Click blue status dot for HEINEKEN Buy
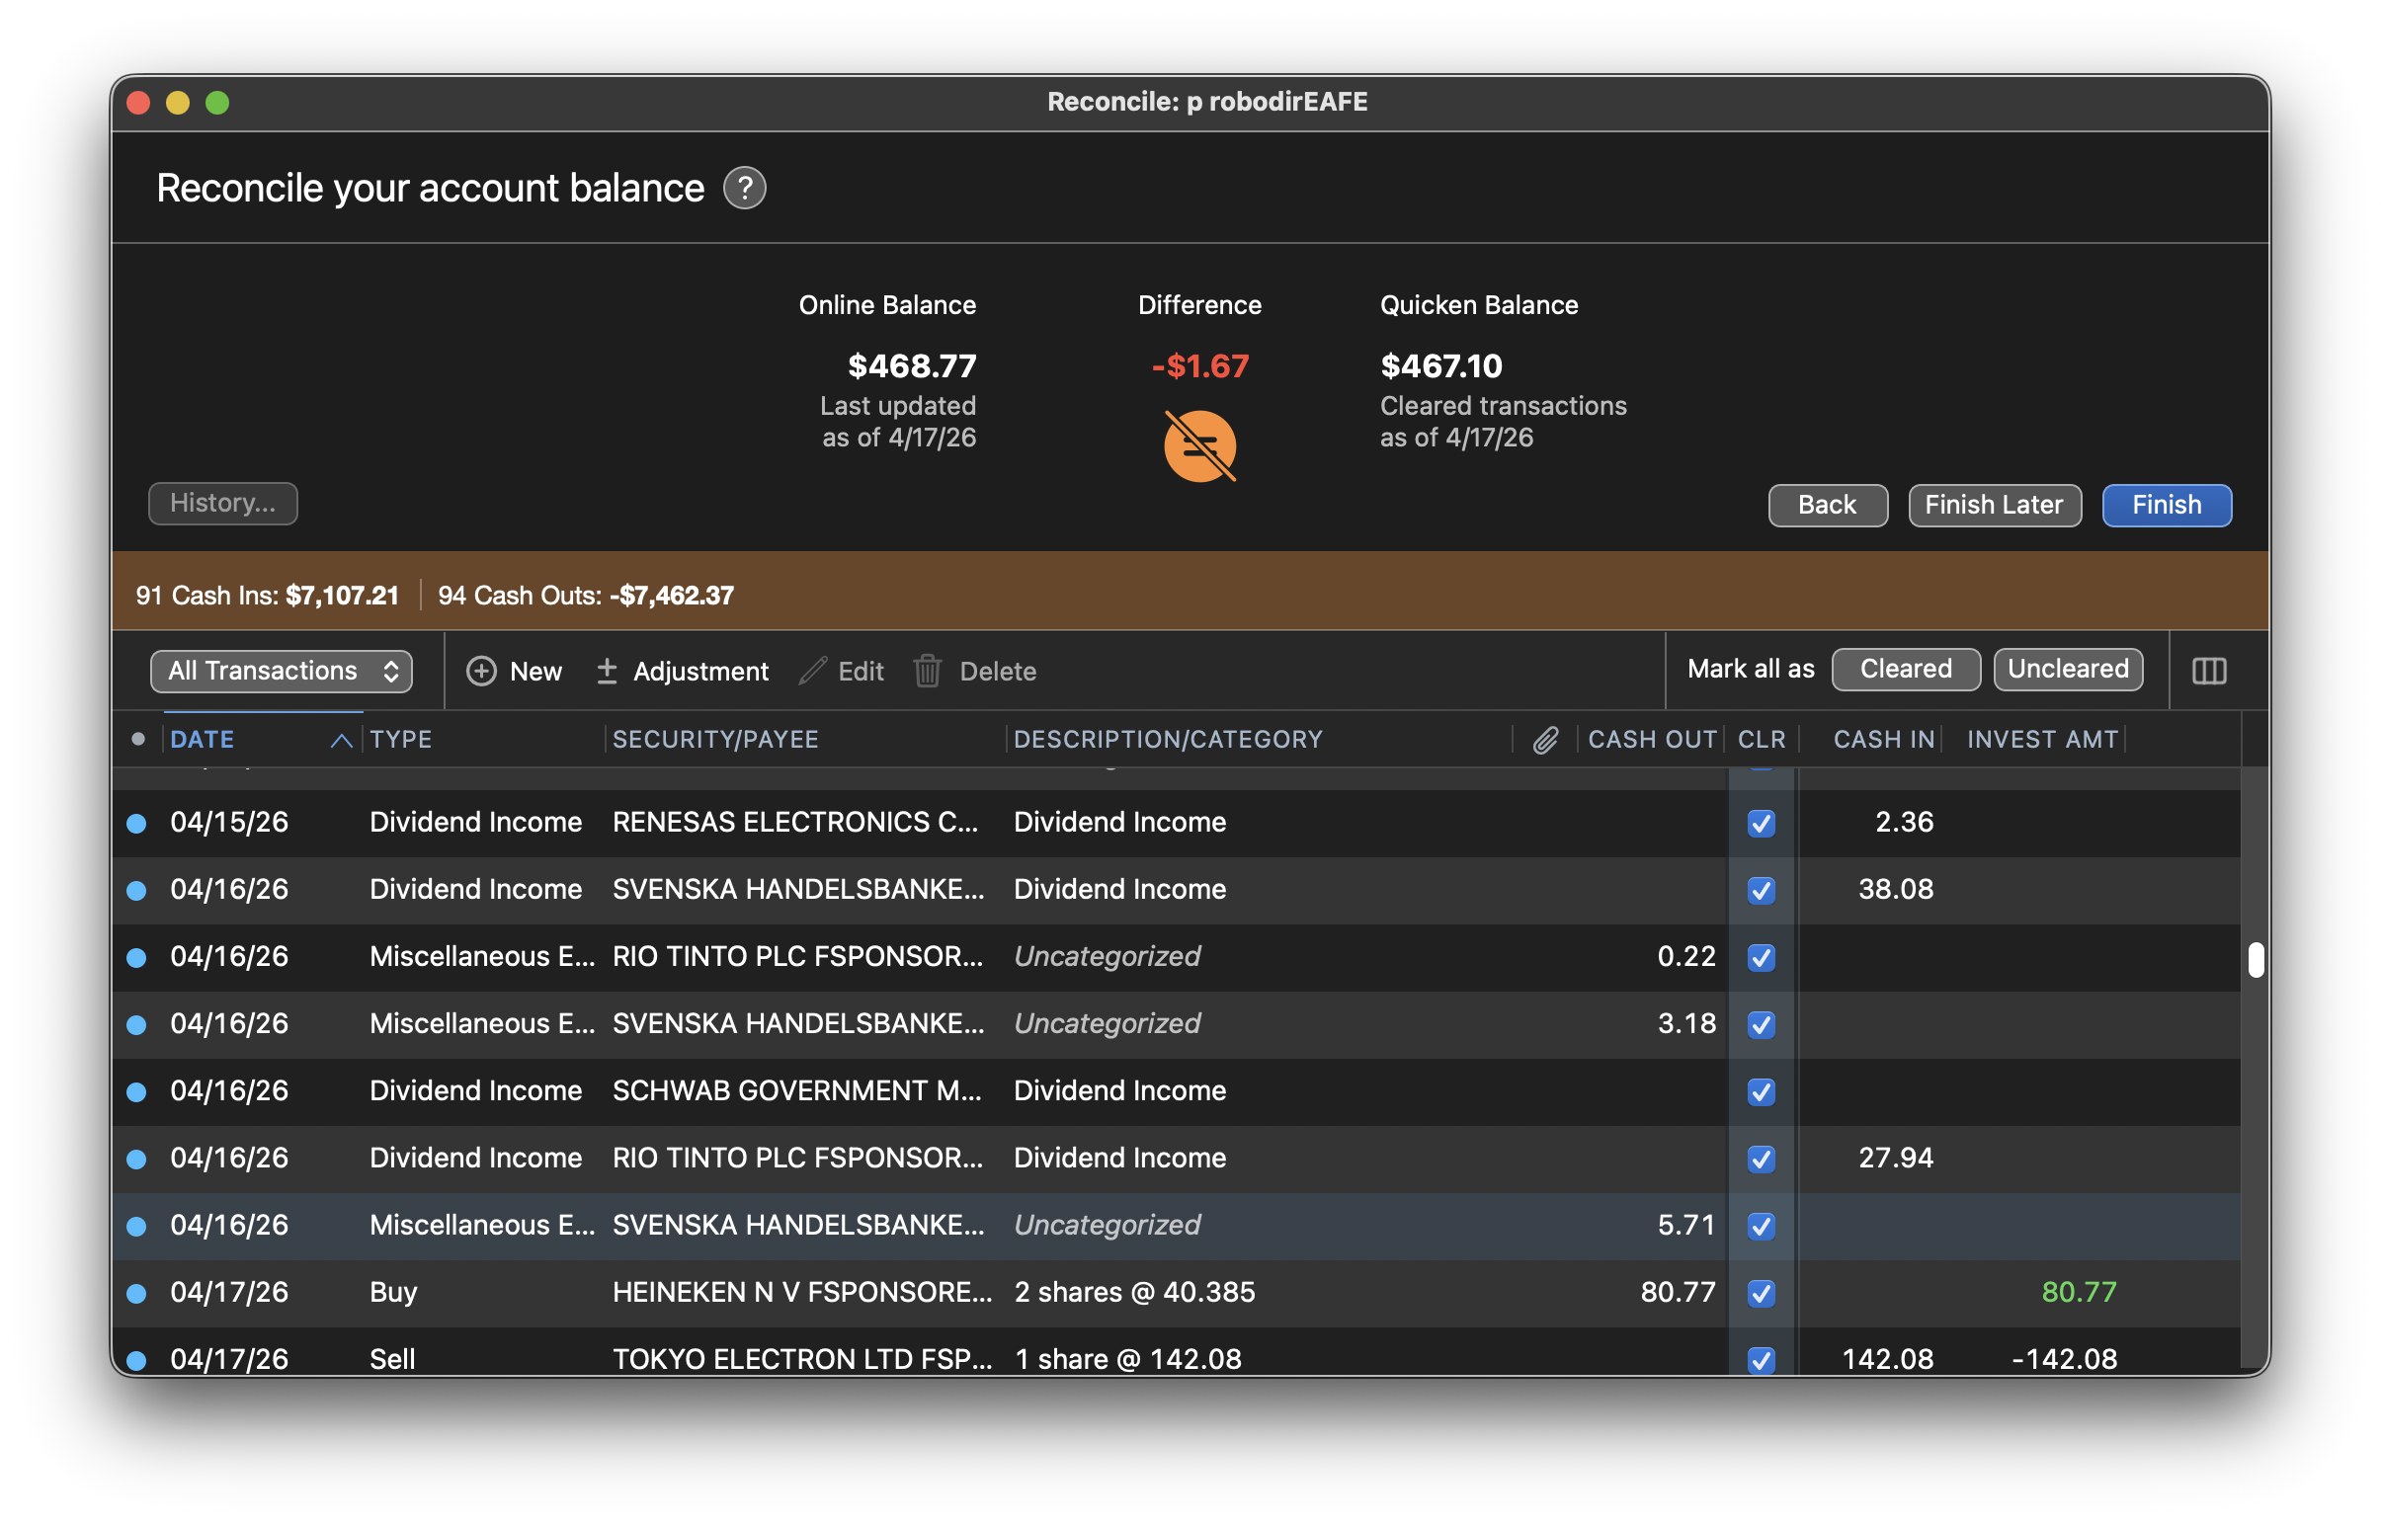Image resolution: width=2381 pixels, height=1523 pixels. [x=136, y=1293]
